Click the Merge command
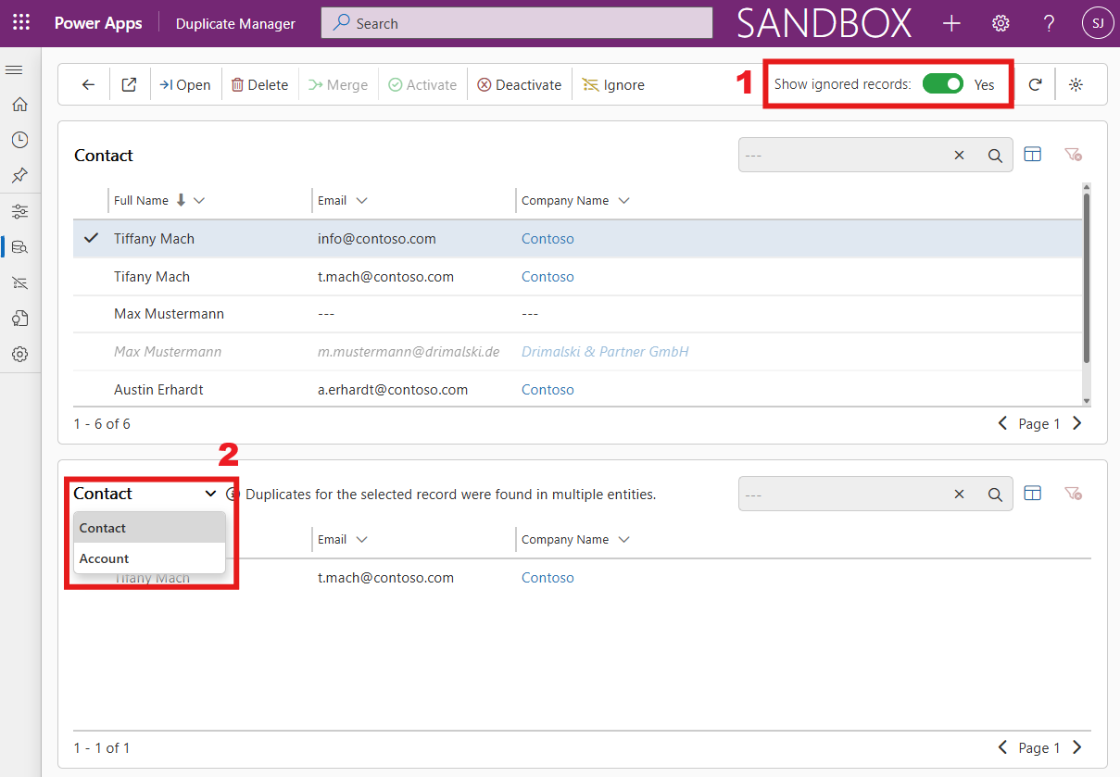 pyautogui.click(x=338, y=85)
